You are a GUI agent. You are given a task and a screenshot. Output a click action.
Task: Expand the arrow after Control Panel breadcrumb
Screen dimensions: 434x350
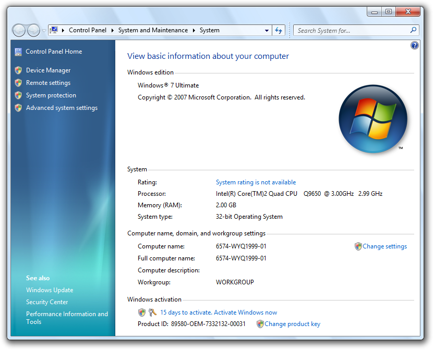click(113, 30)
